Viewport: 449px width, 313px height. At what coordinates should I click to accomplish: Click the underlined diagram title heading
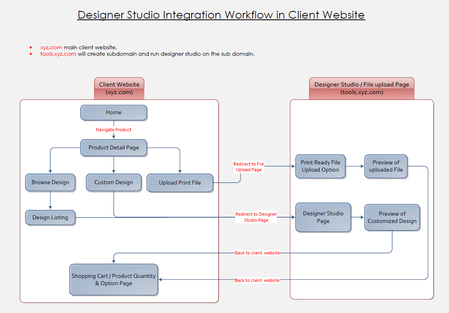click(221, 15)
